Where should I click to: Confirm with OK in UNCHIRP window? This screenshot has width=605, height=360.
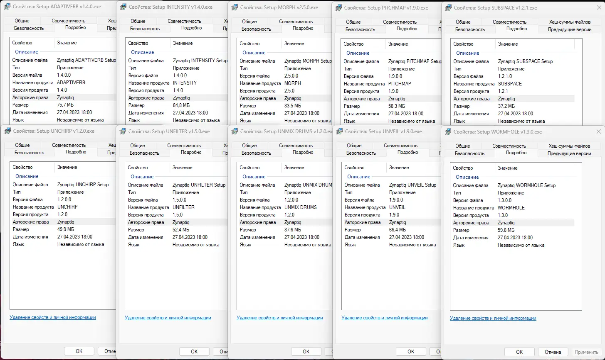click(79, 351)
